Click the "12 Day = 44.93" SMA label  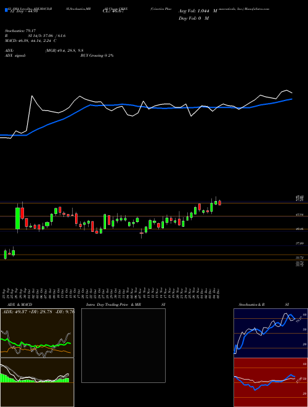point(23,11)
